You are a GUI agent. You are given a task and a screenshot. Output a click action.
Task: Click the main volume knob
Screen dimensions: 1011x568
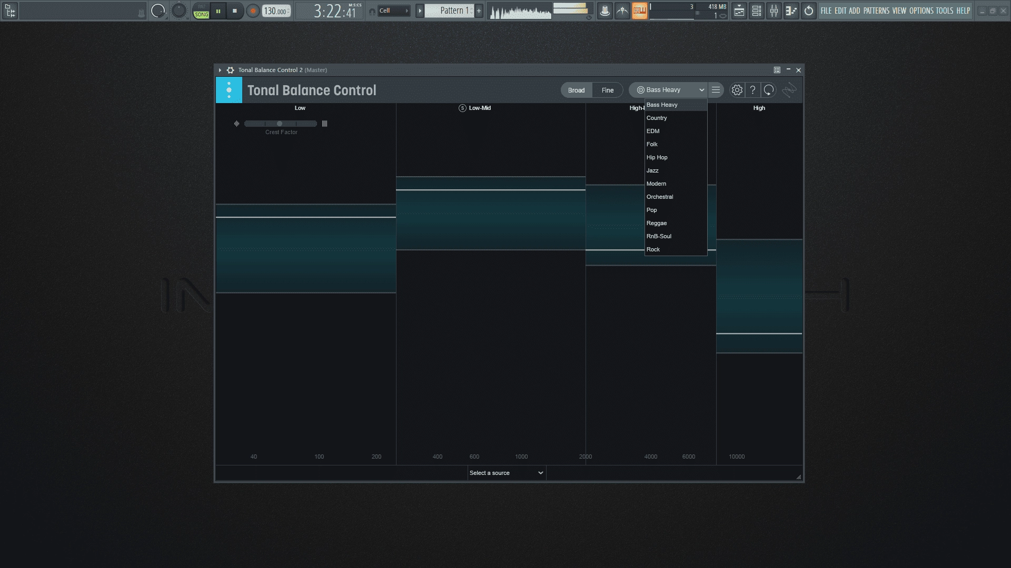point(158,11)
